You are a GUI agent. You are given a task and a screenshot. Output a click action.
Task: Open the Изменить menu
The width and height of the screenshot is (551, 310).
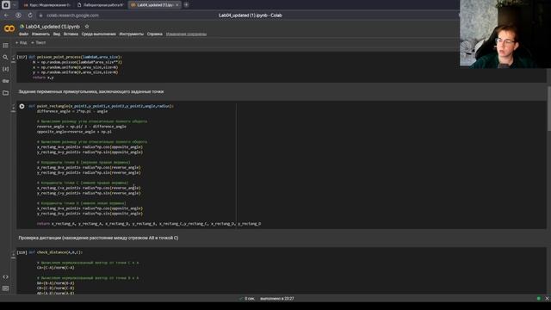pos(40,34)
